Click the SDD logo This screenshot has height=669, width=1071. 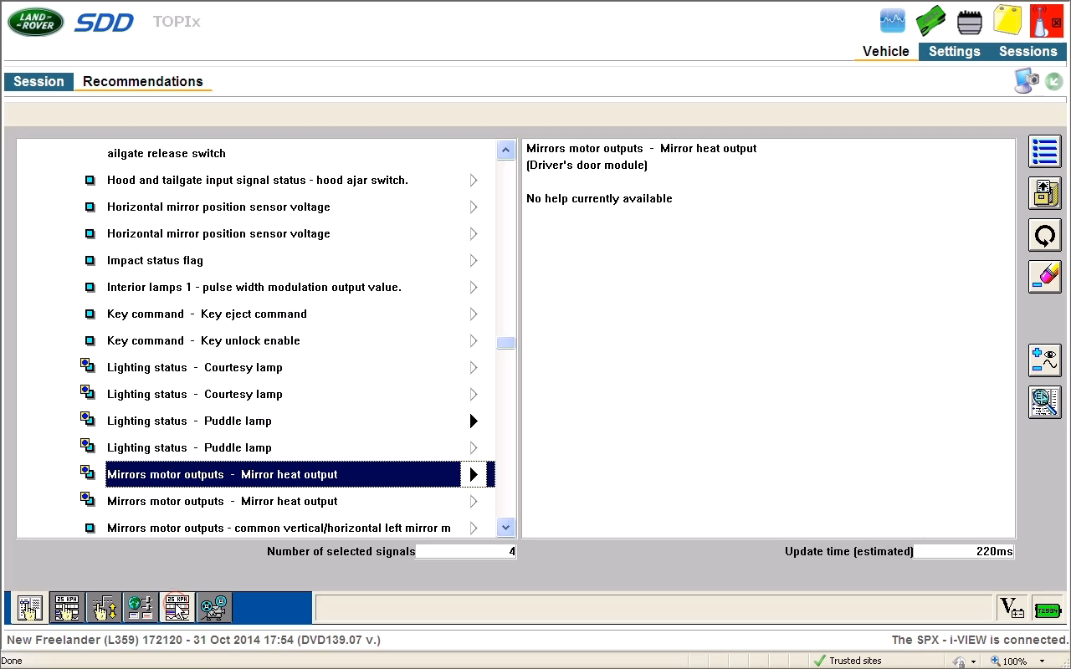tap(104, 23)
